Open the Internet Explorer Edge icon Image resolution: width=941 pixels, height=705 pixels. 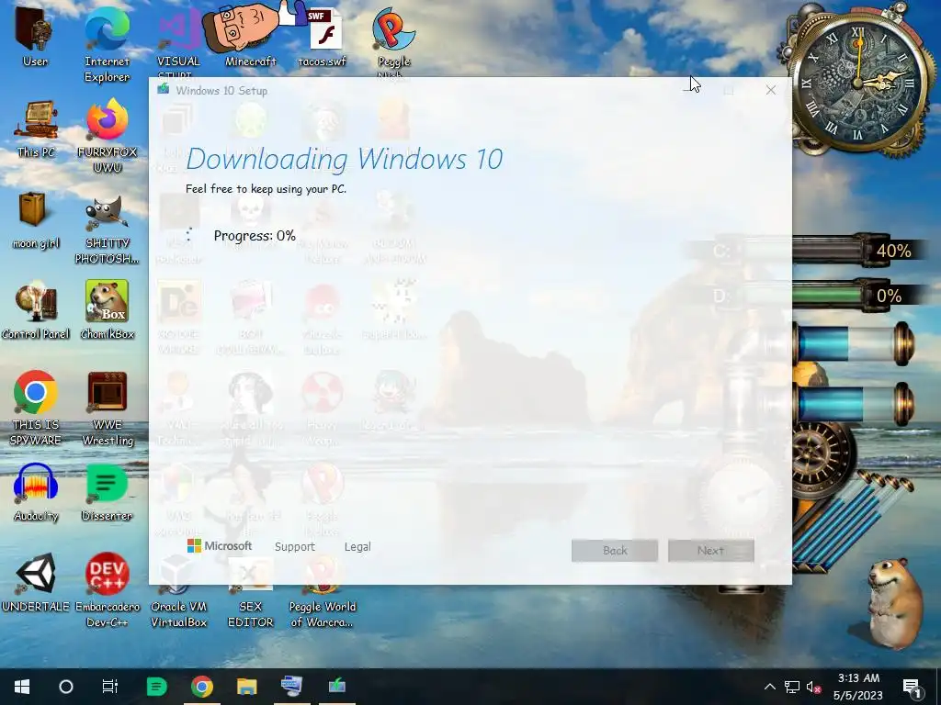pyautogui.click(x=107, y=43)
